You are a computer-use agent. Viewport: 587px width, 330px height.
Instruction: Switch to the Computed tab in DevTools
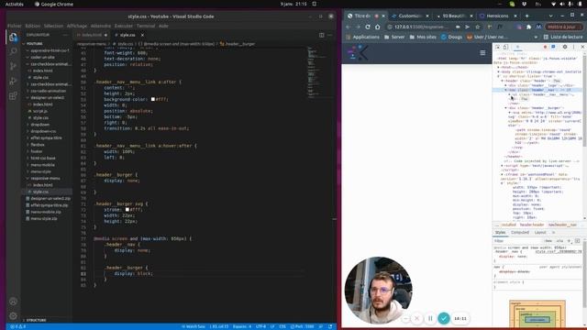[x=520, y=232]
